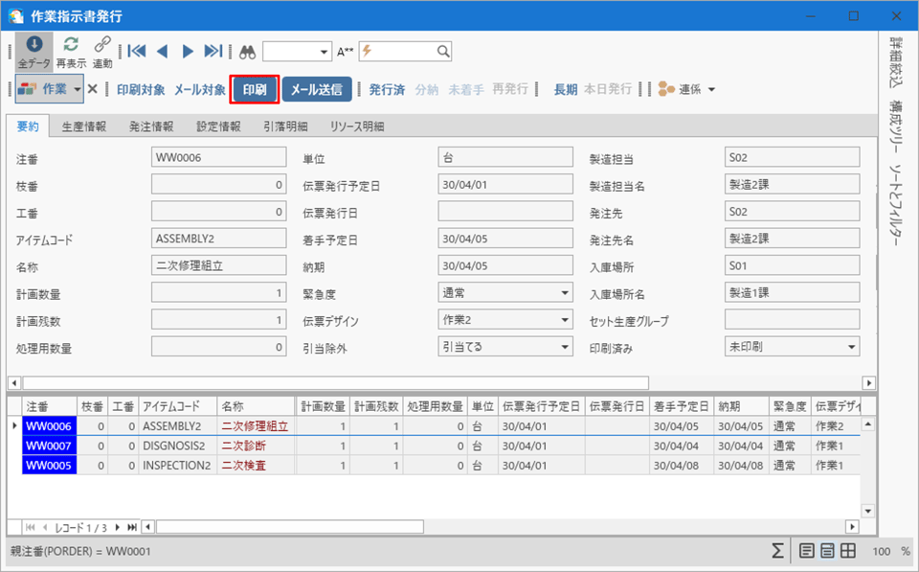Toggle the 印刷対象 print target option
Viewport: 919px width, 572px height.
pyautogui.click(x=141, y=89)
